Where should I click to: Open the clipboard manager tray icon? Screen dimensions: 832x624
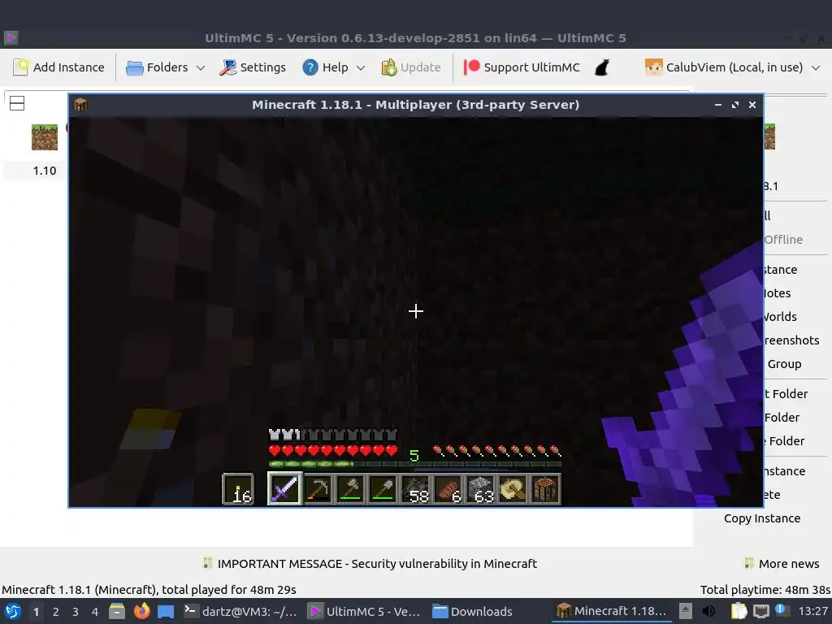pos(739,611)
